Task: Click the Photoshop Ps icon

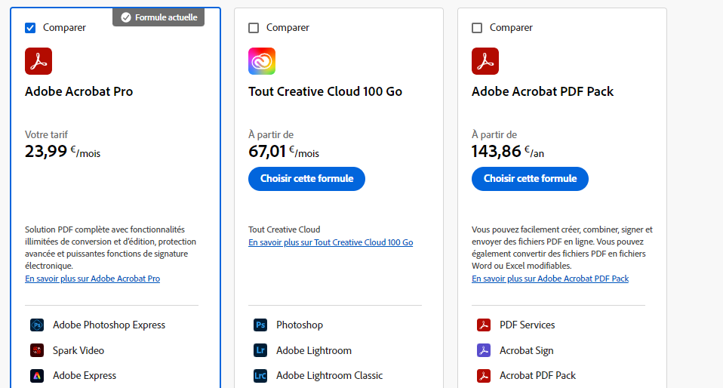Action: point(260,325)
